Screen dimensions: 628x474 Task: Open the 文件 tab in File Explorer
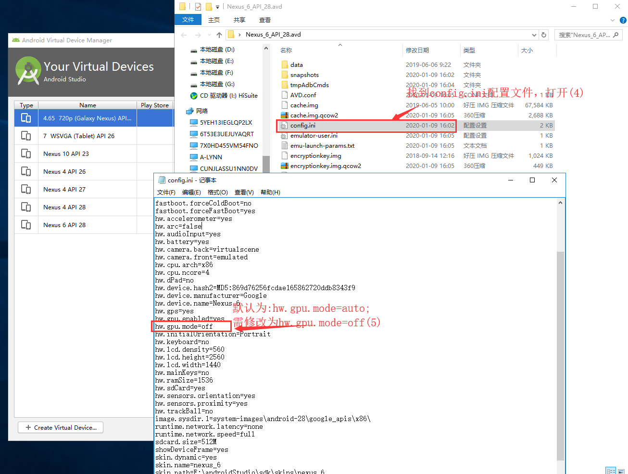pos(188,20)
